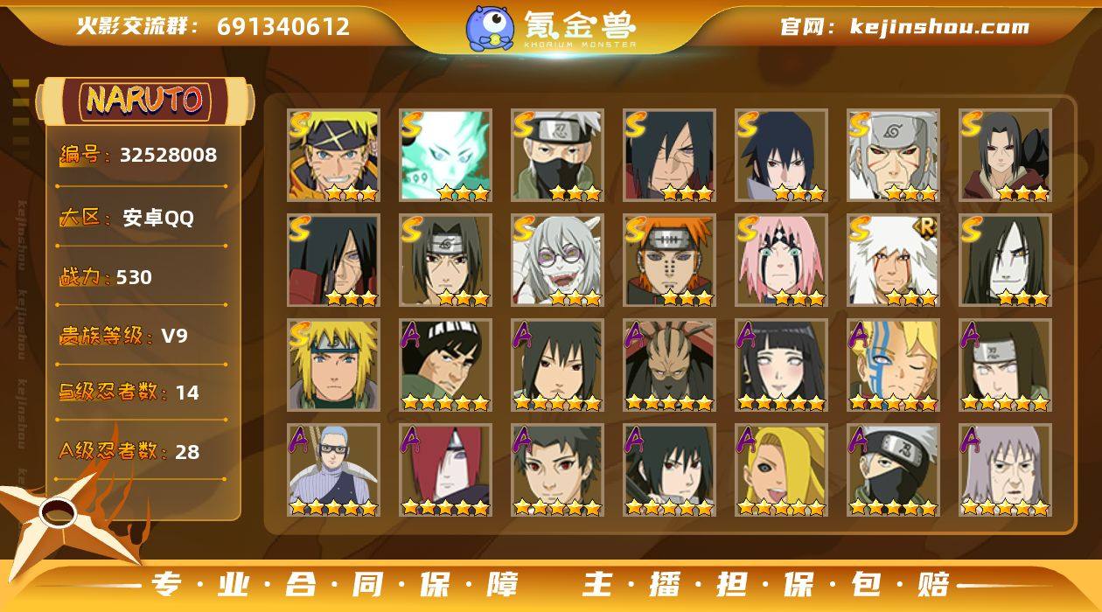Pick the white-haired Jiraiya card with R badge
This screenshot has width=1102, height=612.
(x=893, y=261)
